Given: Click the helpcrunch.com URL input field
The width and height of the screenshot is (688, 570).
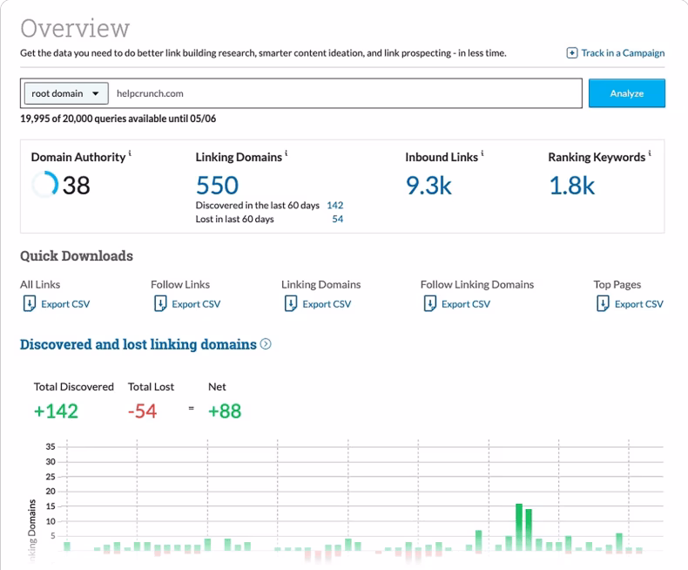Looking at the screenshot, I should coord(348,93).
